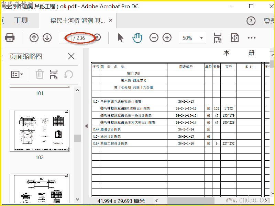Image resolution: width=275 pixels, height=206 pixels.
Task: Go to previous page with up arrow
Action: pyautogui.click(x=34, y=38)
